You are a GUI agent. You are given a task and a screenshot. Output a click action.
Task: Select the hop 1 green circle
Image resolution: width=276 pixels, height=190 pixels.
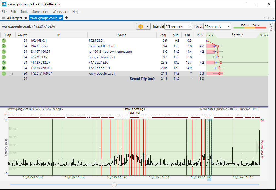tap(4, 41)
